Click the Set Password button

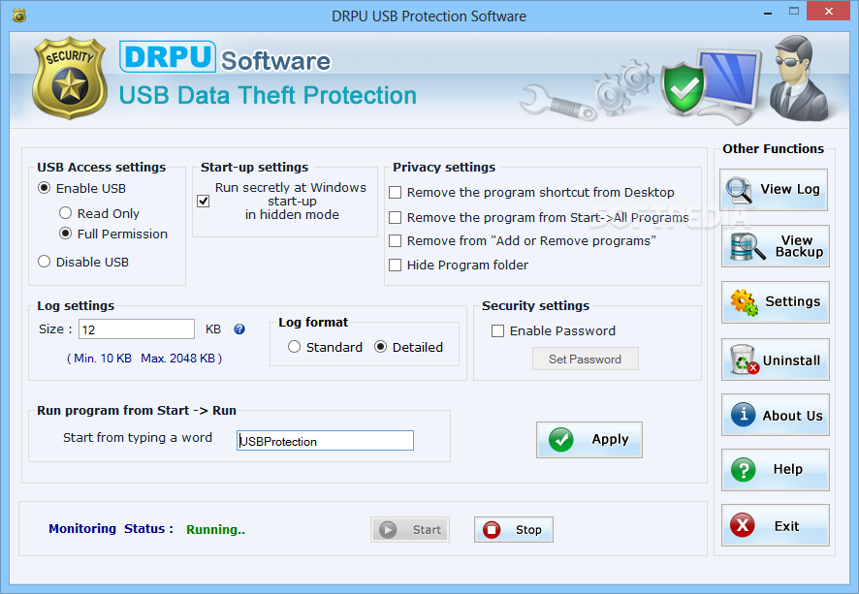click(585, 360)
